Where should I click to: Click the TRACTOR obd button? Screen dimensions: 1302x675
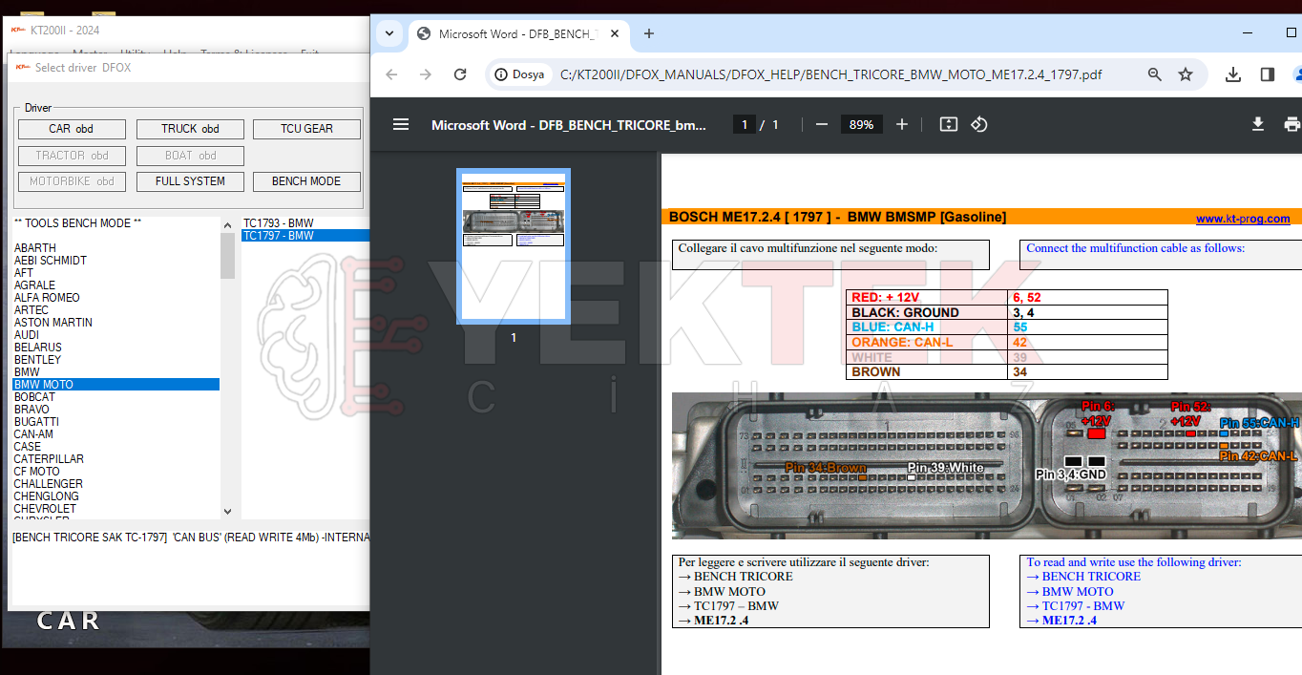pyautogui.click(x=72, y=156)
